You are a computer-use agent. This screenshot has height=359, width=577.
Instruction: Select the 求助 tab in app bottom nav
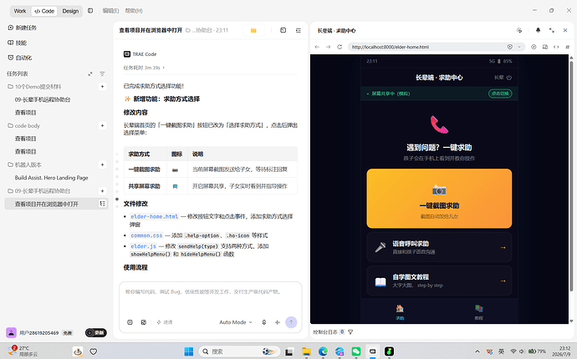point(400,311)
